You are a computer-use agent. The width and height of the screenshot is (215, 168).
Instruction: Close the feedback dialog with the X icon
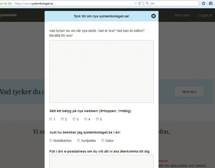pyautogui.click(x=153, y=16)
